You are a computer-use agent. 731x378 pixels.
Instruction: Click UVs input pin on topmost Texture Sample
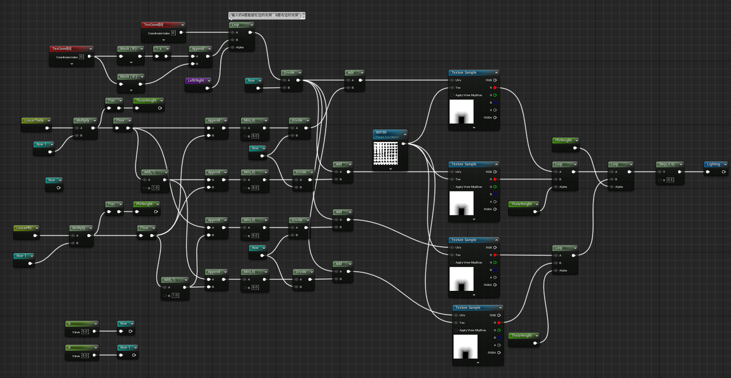coord(452,80)
